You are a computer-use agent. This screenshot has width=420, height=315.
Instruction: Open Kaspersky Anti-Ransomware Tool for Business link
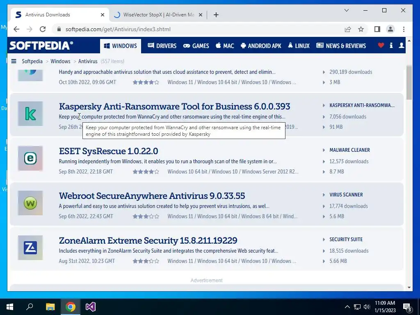(x=174, y=106)
